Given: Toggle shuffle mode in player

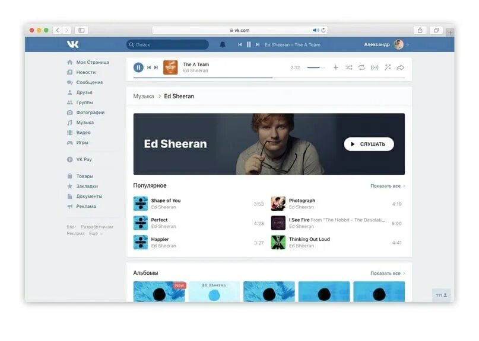Looking at the screenshot, I should (348, 67).
